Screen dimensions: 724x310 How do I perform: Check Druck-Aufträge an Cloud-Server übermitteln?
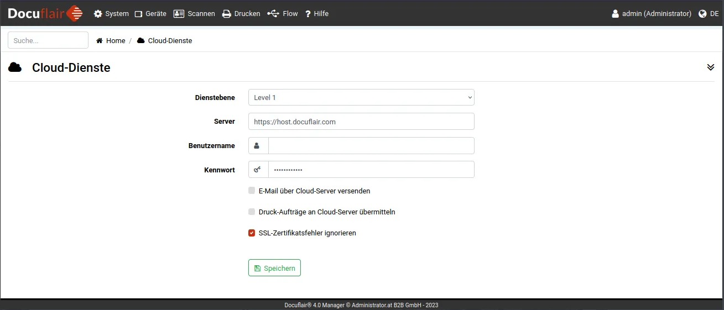[252, 212]
